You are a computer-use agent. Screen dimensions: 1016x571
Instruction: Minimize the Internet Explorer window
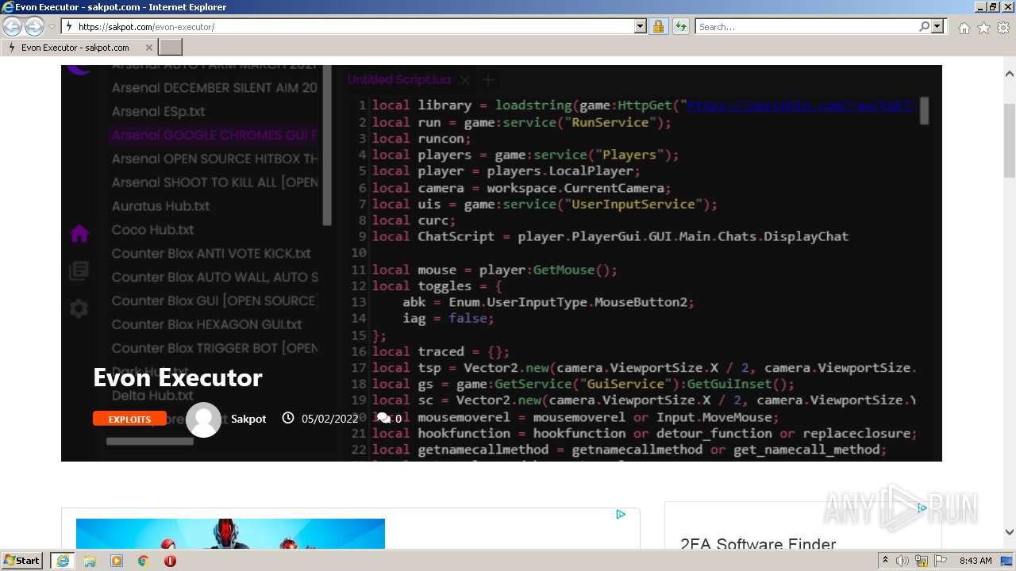[x=980, y=7]
